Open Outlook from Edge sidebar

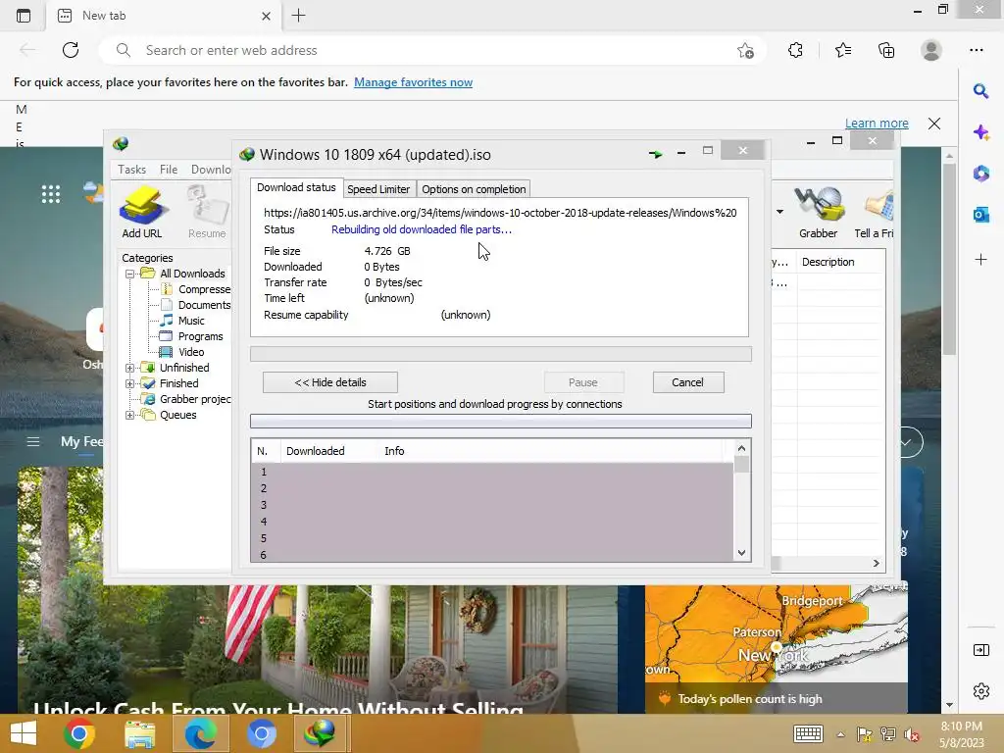tap(980, 215)
